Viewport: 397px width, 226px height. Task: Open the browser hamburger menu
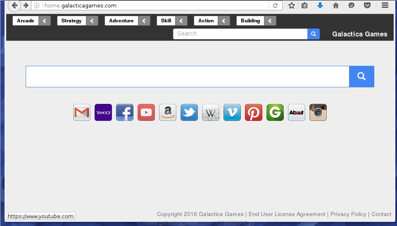[385, 5]
